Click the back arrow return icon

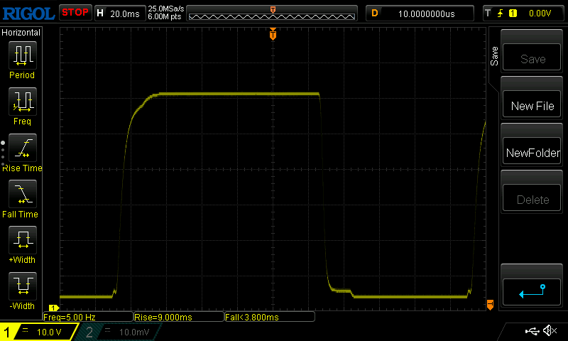tap(532, 291)
